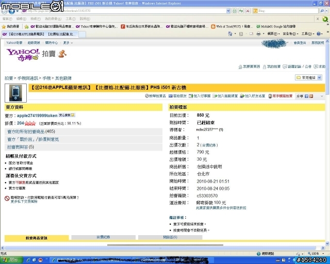Click the add-to-favorites-bar star icon
The height and width of the screenshot is (264, 330).
click(26, 26)
